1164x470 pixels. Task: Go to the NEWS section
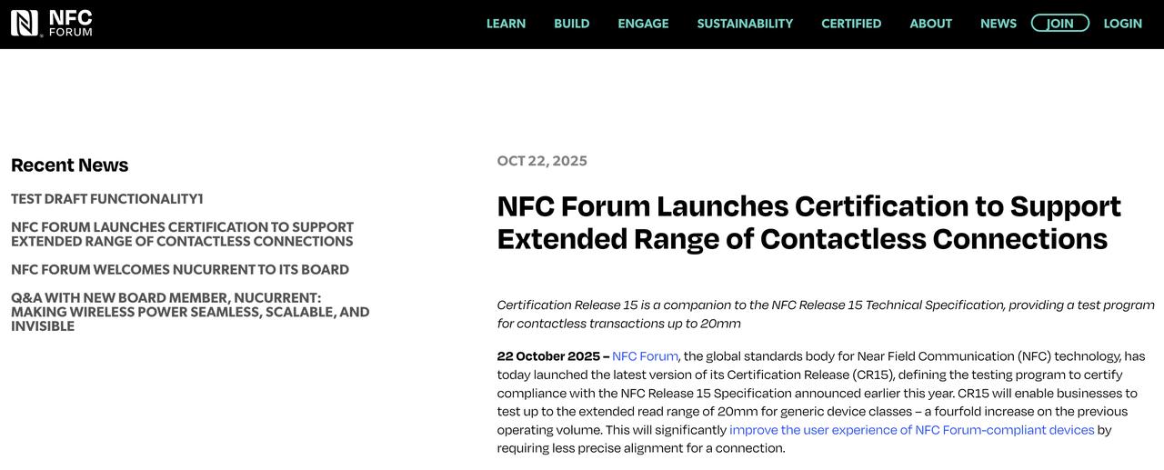tap(998, 24)
